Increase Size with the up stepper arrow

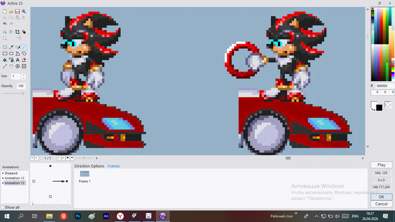point(23,75)
